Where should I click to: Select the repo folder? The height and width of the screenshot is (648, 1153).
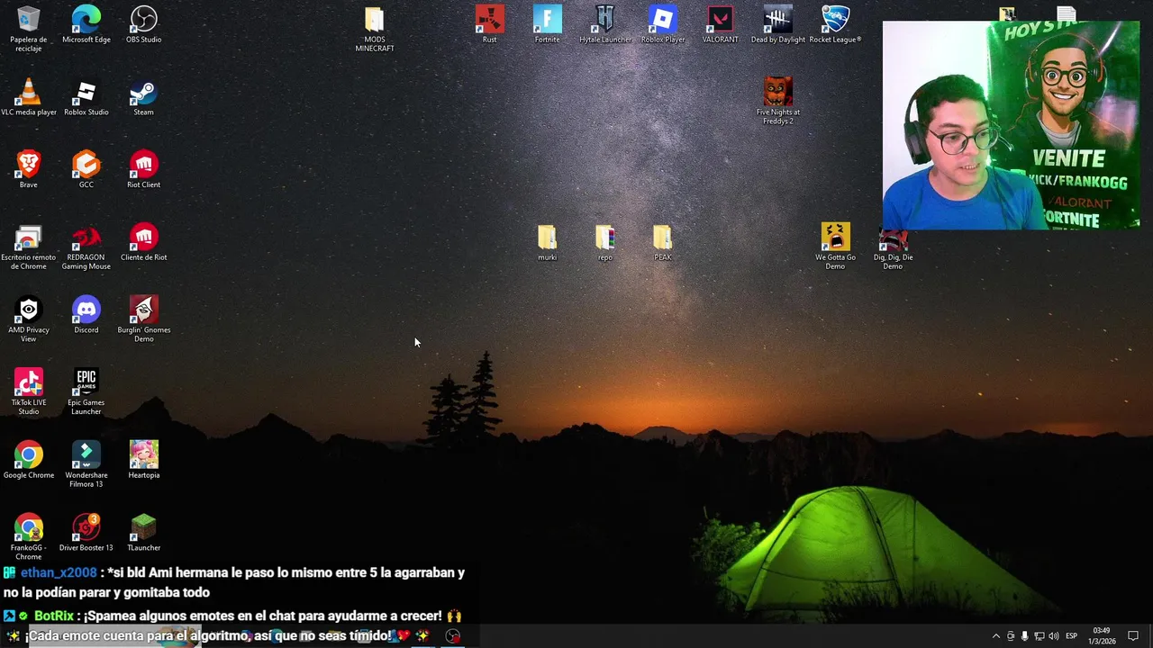click(x=605, y=242)
